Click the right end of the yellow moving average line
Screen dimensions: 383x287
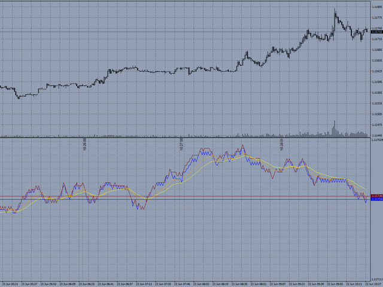coord(366,190)
